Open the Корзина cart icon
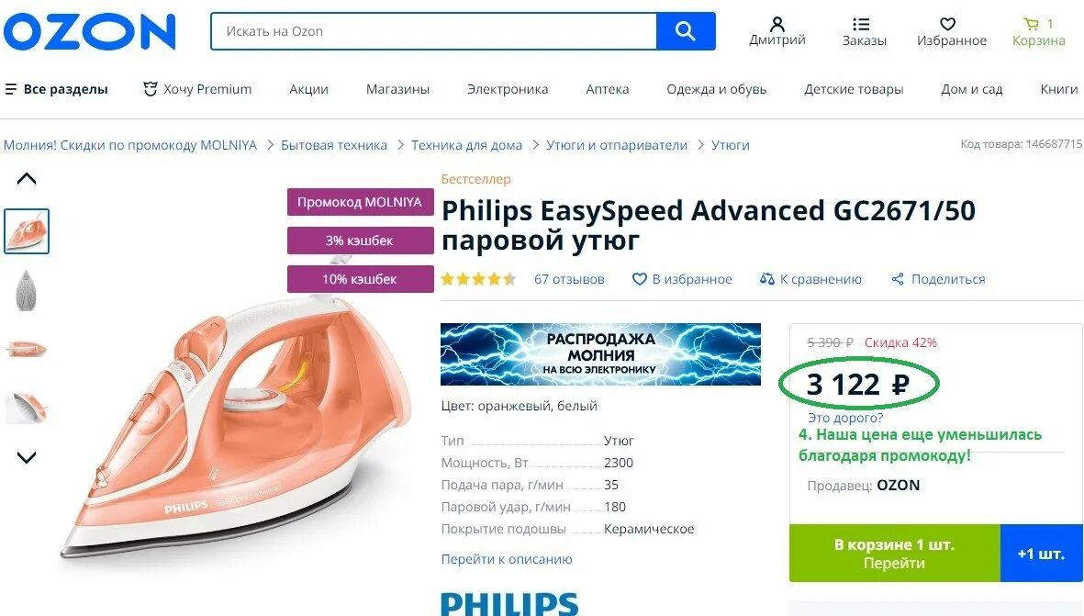This screenshot has width=1084, height=616. pos(1032,24)
